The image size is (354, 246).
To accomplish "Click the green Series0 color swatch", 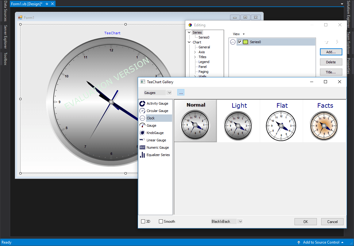I will coord(245,42).
